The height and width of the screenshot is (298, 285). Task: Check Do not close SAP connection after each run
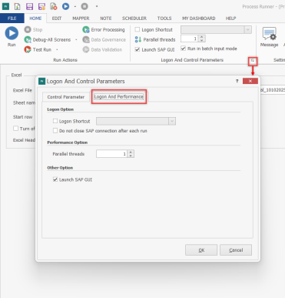55,131
